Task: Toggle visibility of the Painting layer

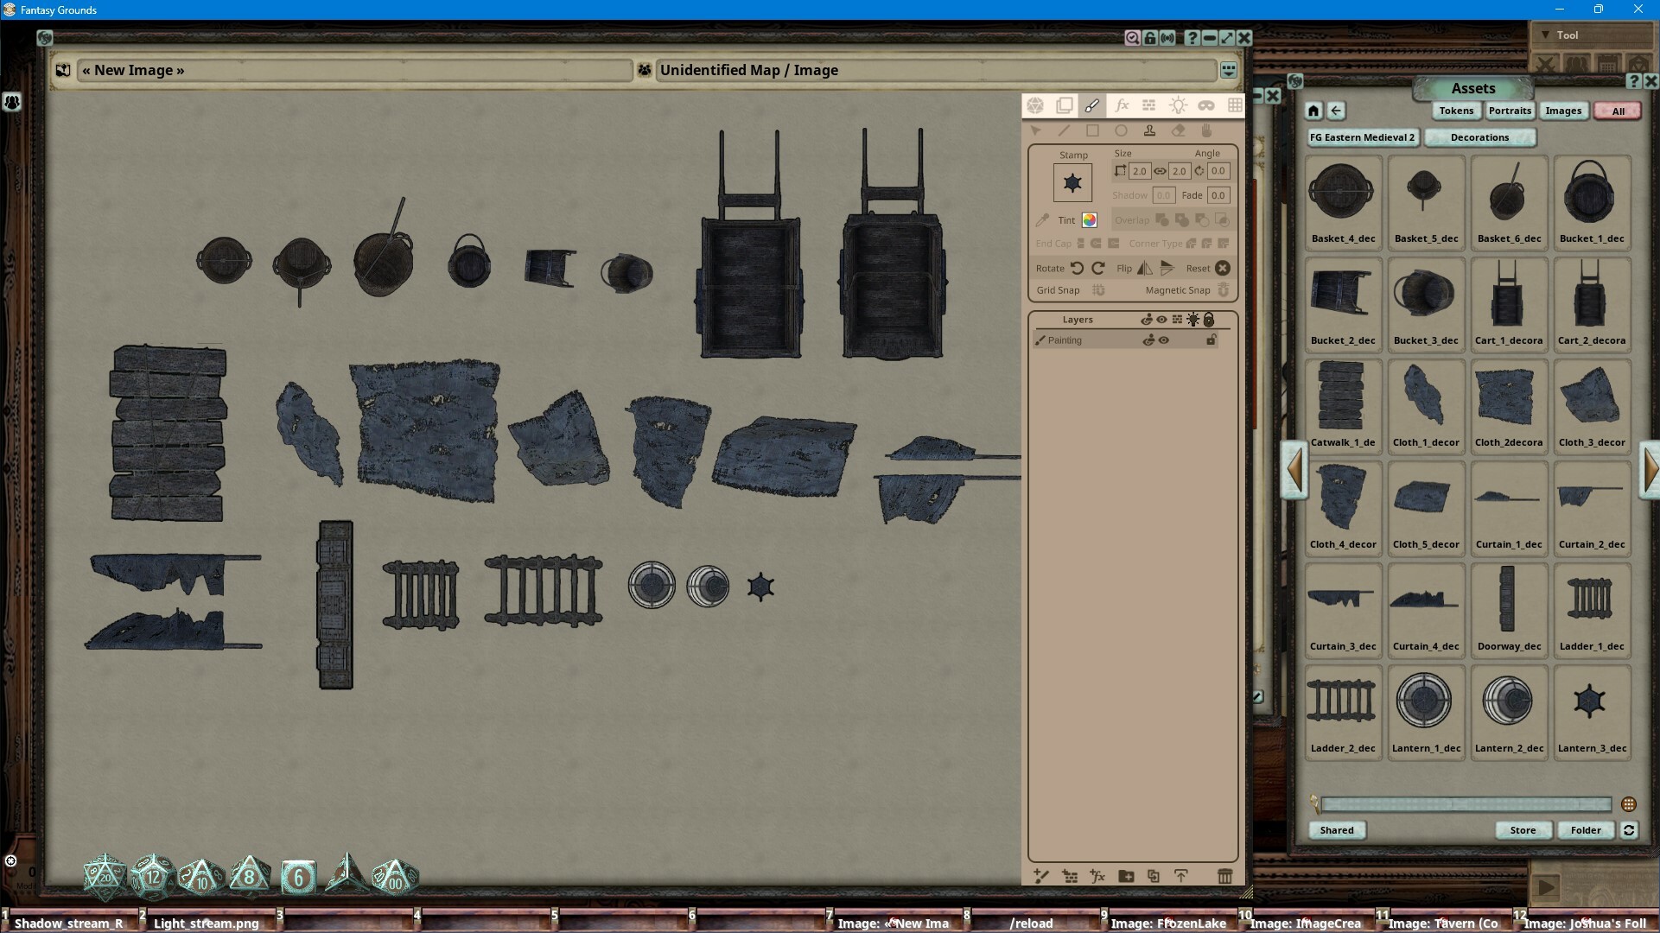Action: (1162, 340)
